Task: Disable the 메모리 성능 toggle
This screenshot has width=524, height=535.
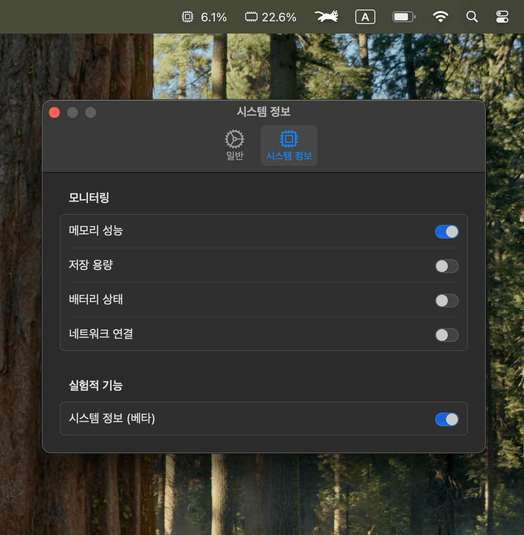Action: coord(446,232)
